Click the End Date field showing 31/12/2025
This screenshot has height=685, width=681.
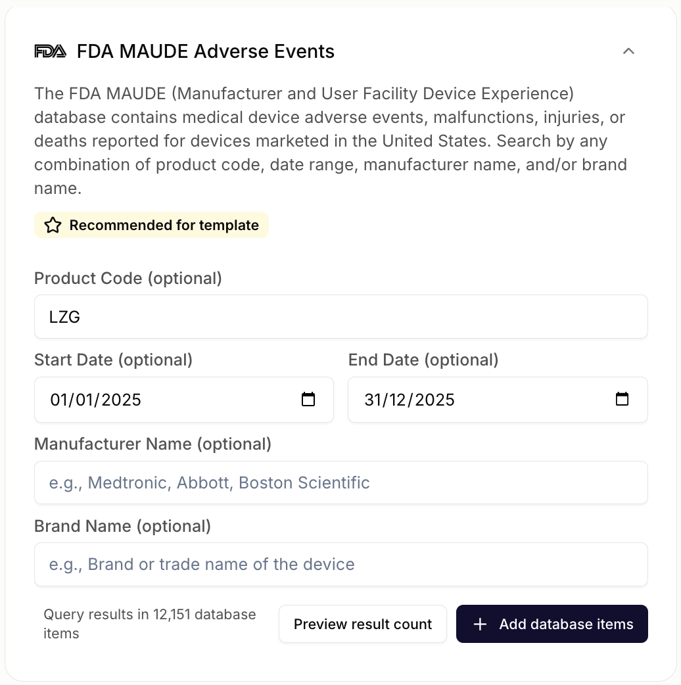(x=473, y=399)
